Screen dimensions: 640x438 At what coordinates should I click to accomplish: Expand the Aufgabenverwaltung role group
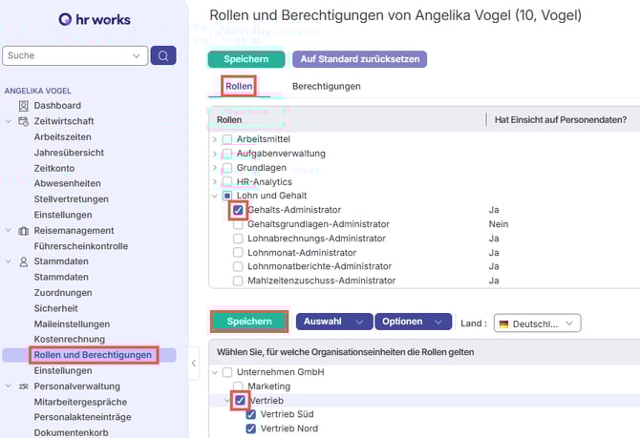coord(215,154)
